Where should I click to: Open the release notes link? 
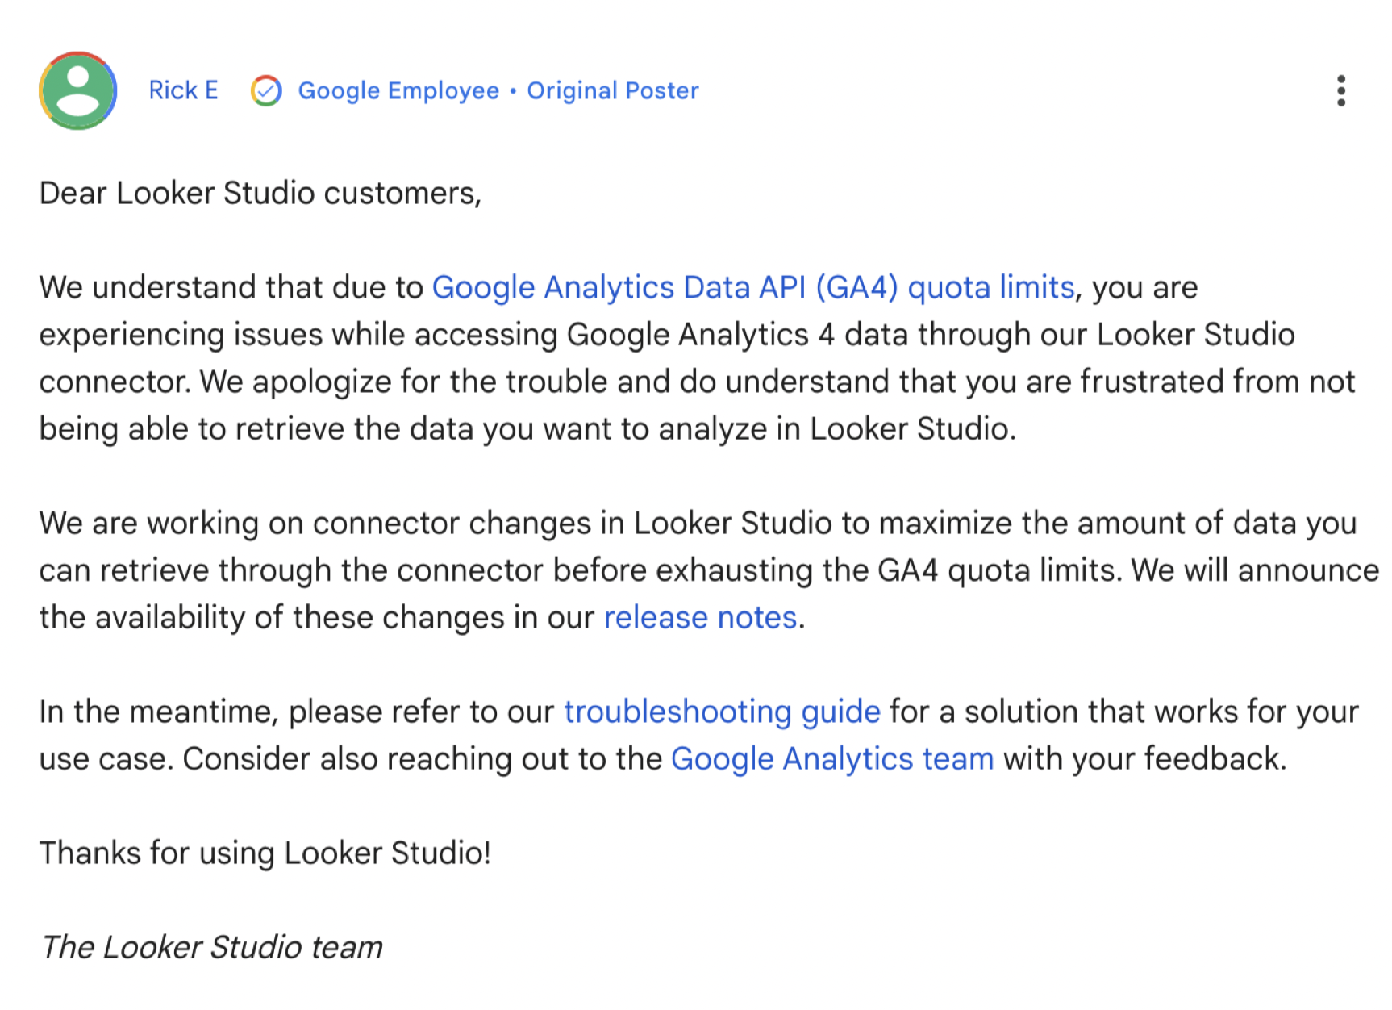700,617
